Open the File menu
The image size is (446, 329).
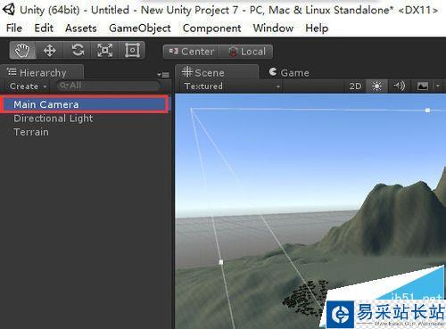point(14,28)
